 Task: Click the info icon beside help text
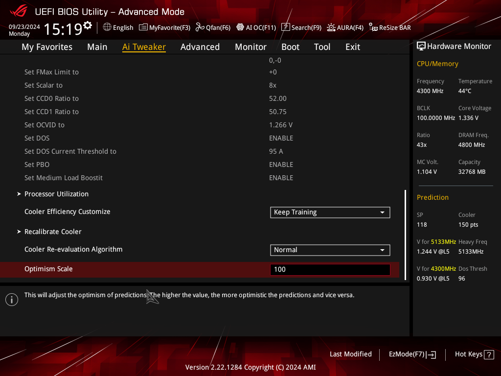tap(12, 300)
